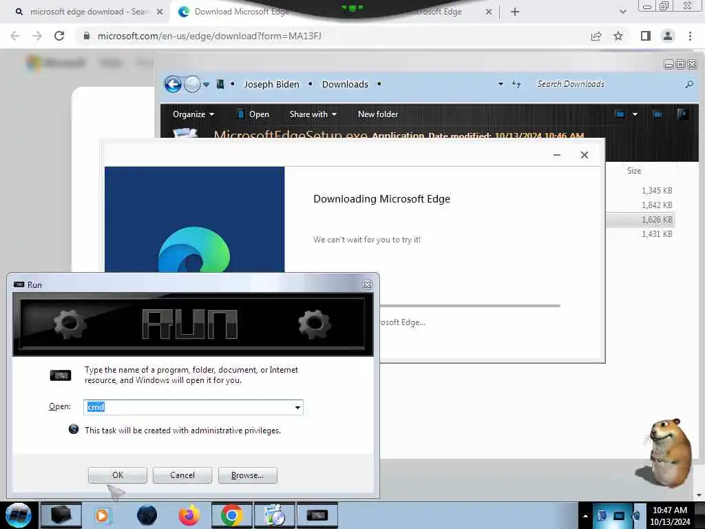Bookmark this page with the star icon
The image size is (705, 529).
[x=618, y=36]
